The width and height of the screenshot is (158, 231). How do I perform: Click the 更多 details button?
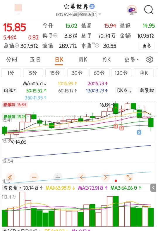pos(147,46)
